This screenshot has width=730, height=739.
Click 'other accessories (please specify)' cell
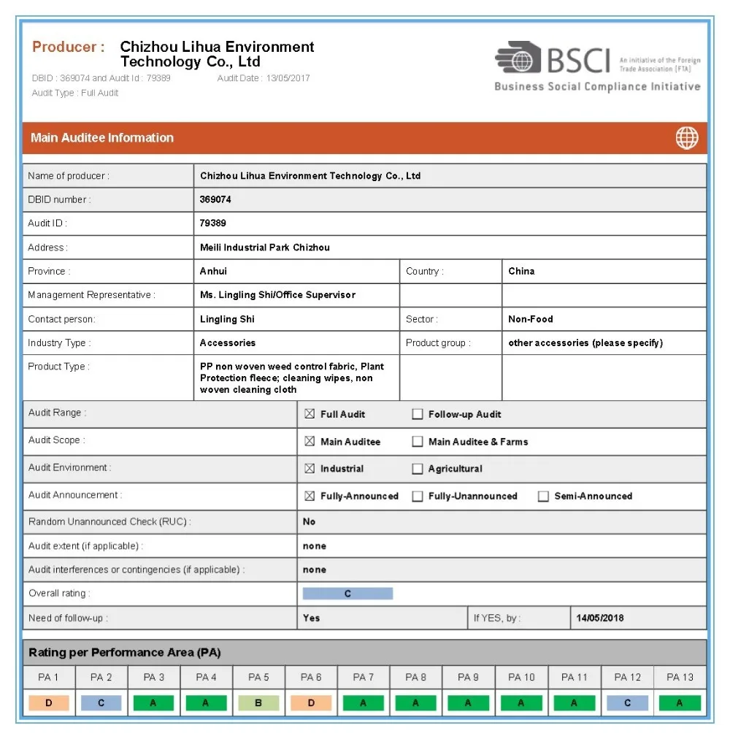coord(604,342)
